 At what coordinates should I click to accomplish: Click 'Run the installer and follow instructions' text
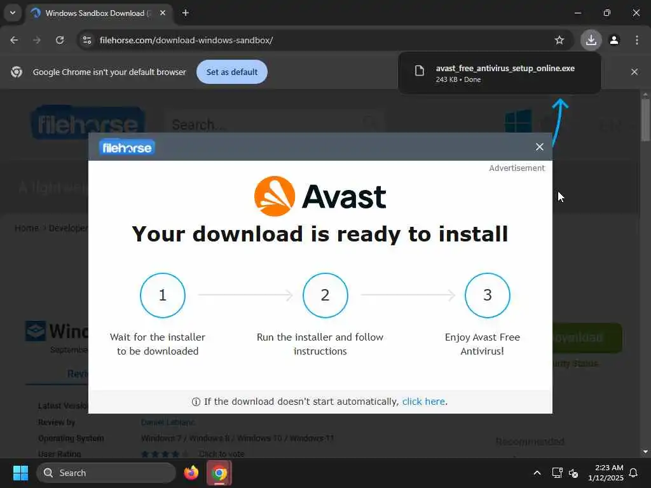(320, 344)
